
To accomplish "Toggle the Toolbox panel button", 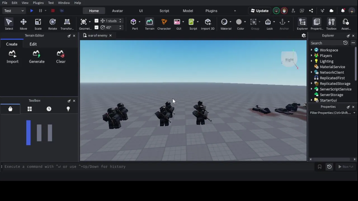I will [331, 24].
